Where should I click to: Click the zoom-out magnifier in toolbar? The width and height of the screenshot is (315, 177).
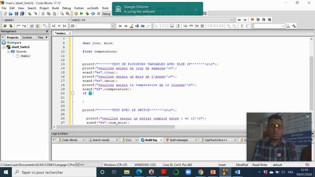[234, 26]
